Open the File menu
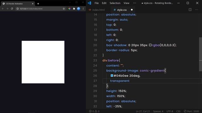Viewport: 202px width, 113px height. [x=97, y=3]
